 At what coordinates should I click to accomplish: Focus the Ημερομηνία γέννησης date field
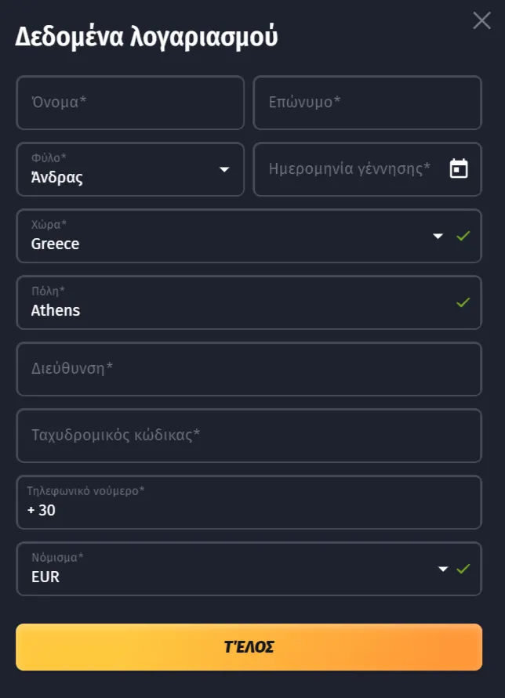(x=350, y=168)
